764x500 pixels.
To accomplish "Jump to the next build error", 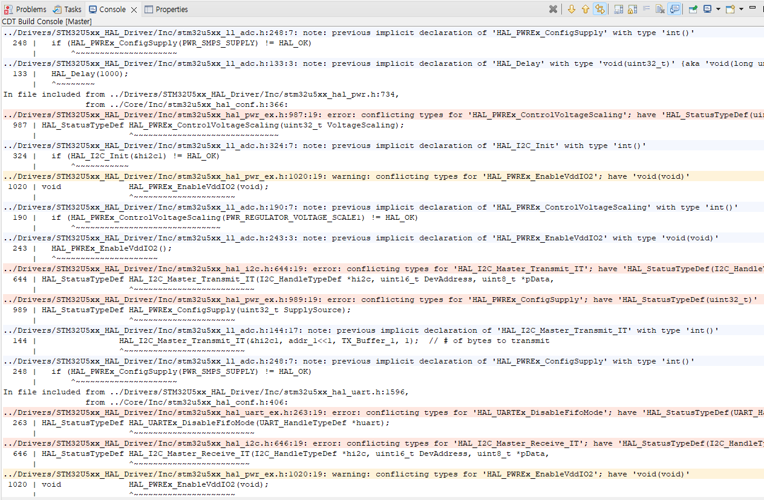I will click(570, 9).
